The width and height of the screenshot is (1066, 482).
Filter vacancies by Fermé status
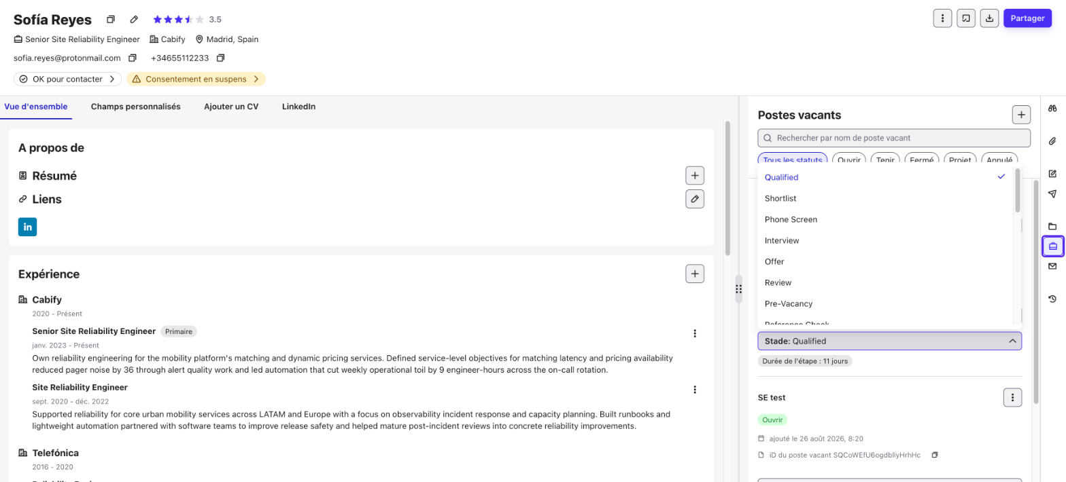coord(922,160)
